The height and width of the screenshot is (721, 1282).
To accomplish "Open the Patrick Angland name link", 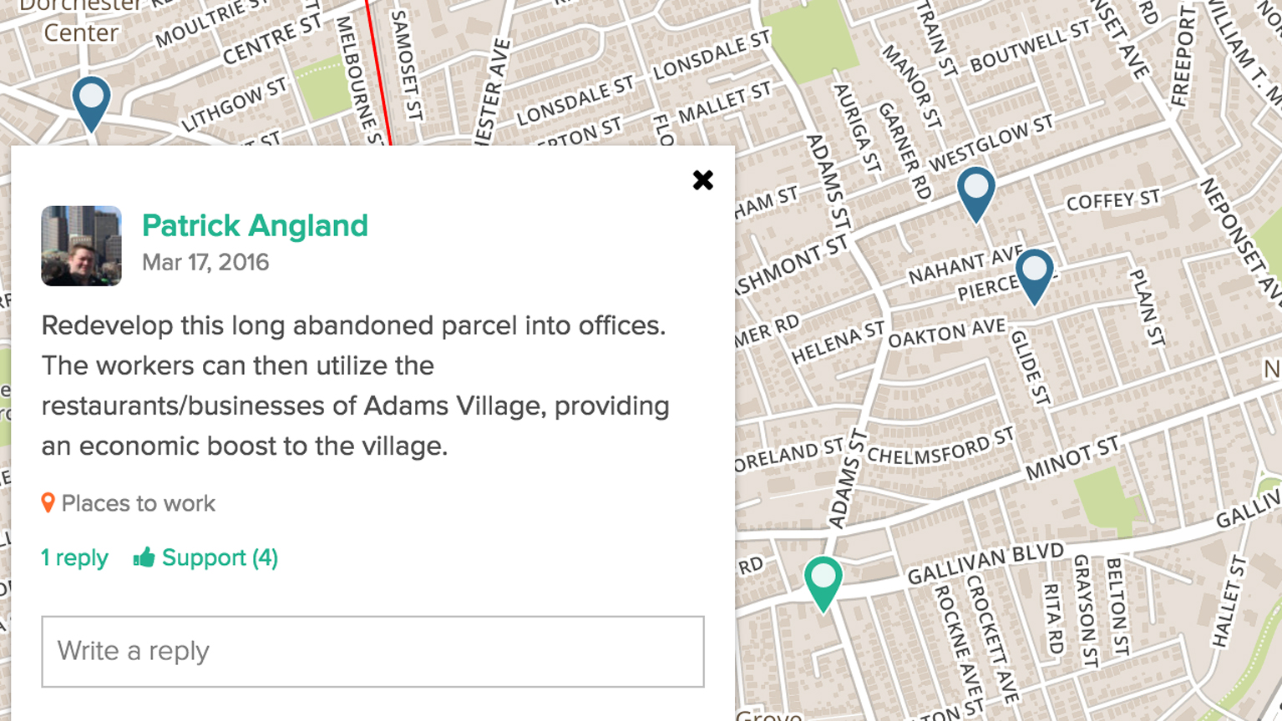I will [255, 225].
